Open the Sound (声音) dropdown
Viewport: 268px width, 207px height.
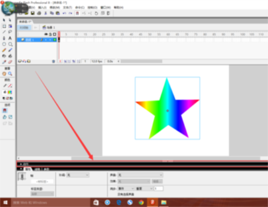coord(140,175)
